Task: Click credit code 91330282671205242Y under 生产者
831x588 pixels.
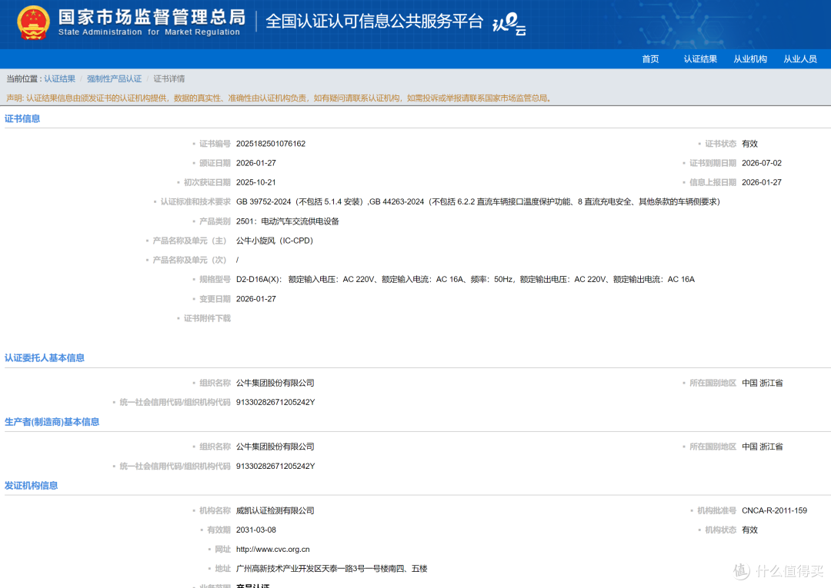Action: [x=275, y=467]
